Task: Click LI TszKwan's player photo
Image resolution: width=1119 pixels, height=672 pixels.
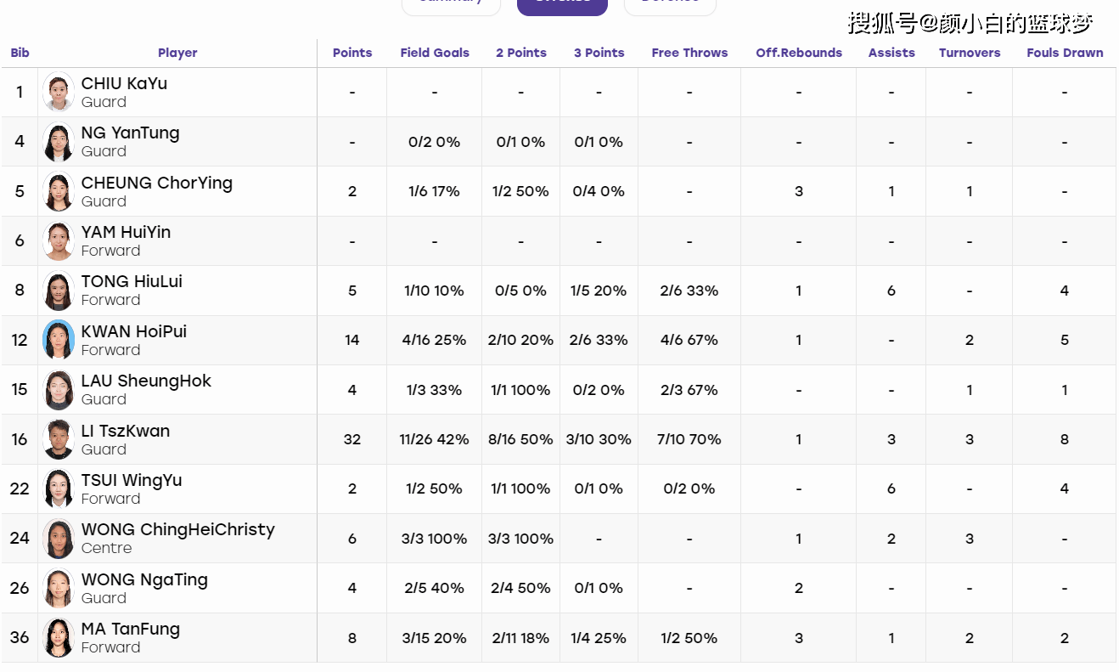Action: click(59, 440)
